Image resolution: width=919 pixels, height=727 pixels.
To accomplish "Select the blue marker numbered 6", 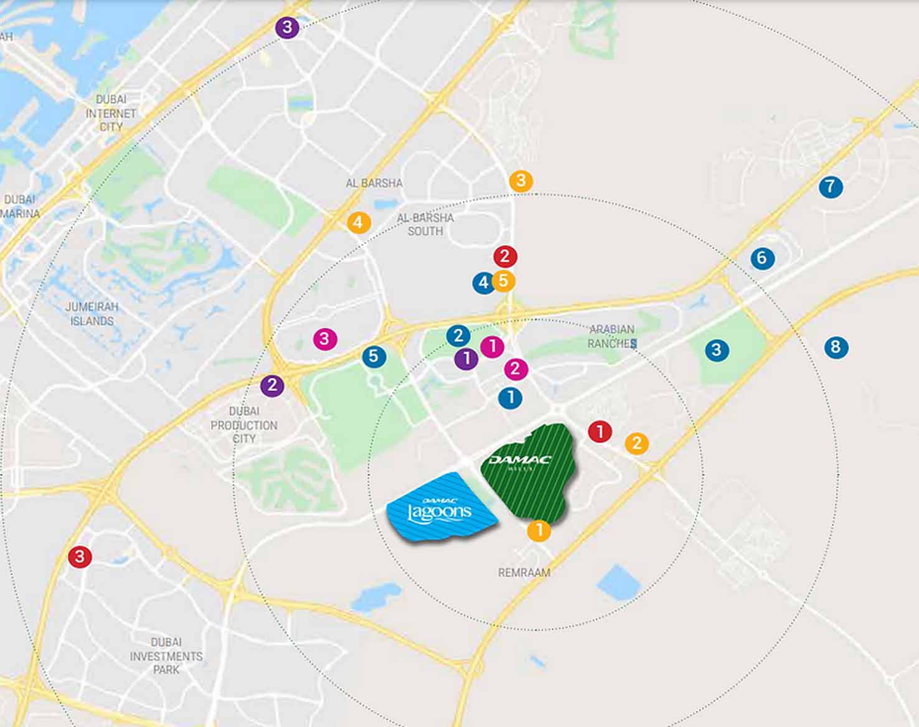I will 762,258.
